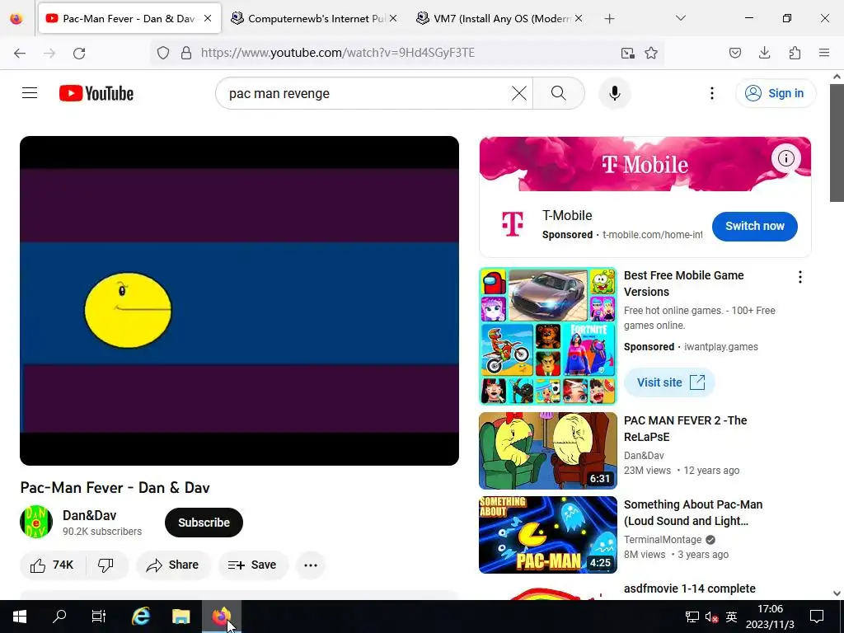Share the Pac-Man Fever video
844x633 pixels.
(x=173, y=565)
